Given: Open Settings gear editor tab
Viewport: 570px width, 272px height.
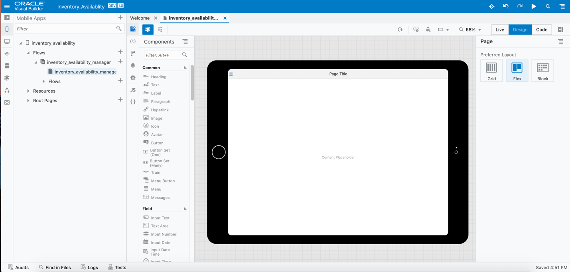Looking at the screenshot, I should [x=133, y=78].
